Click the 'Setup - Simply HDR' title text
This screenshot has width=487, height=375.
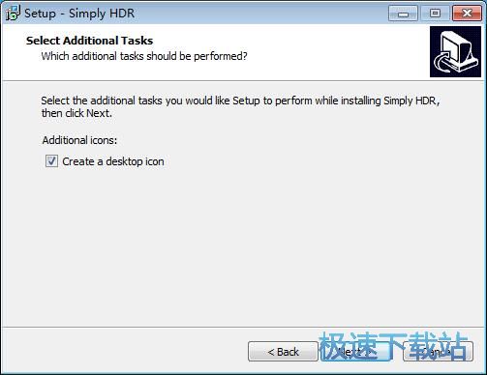click(x=79, y=14)
